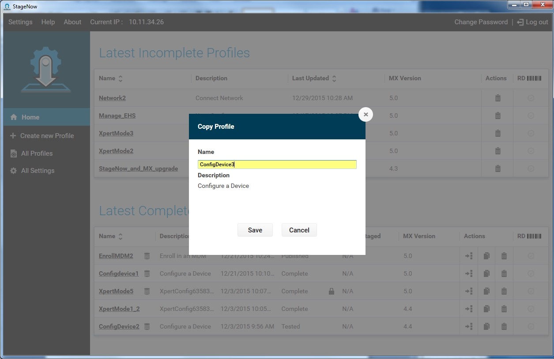554x359 pixels.
Task: Delete StageNow_and_MX_upgrade using trash icon
Action: point(497,168)
